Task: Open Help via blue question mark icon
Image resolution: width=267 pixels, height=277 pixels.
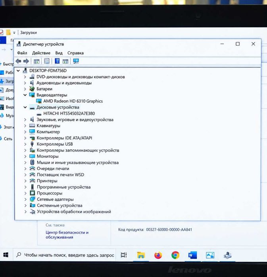Action: click(57, 61)
